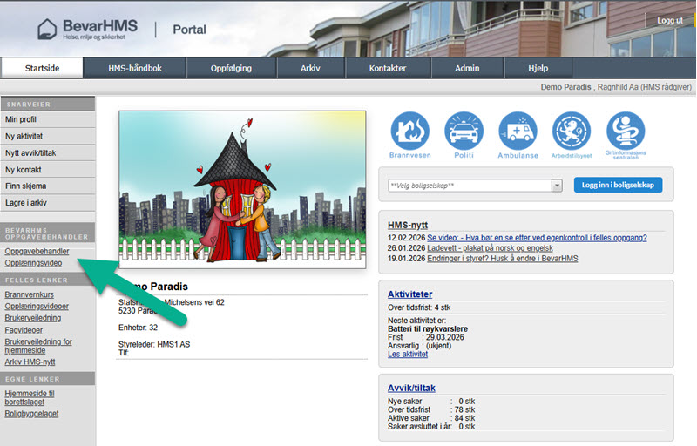Click the Brannvesen fire department icon

pos(409,132)
